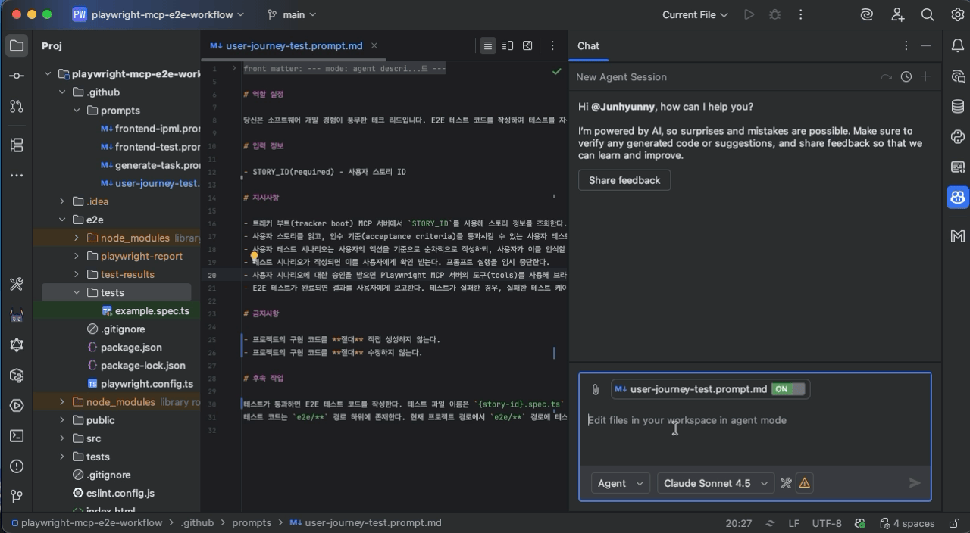This screenshot has width=970, height=533.
Task: Click the GitHub Copilot Chat sidebar icon
Action: point(958,198)
